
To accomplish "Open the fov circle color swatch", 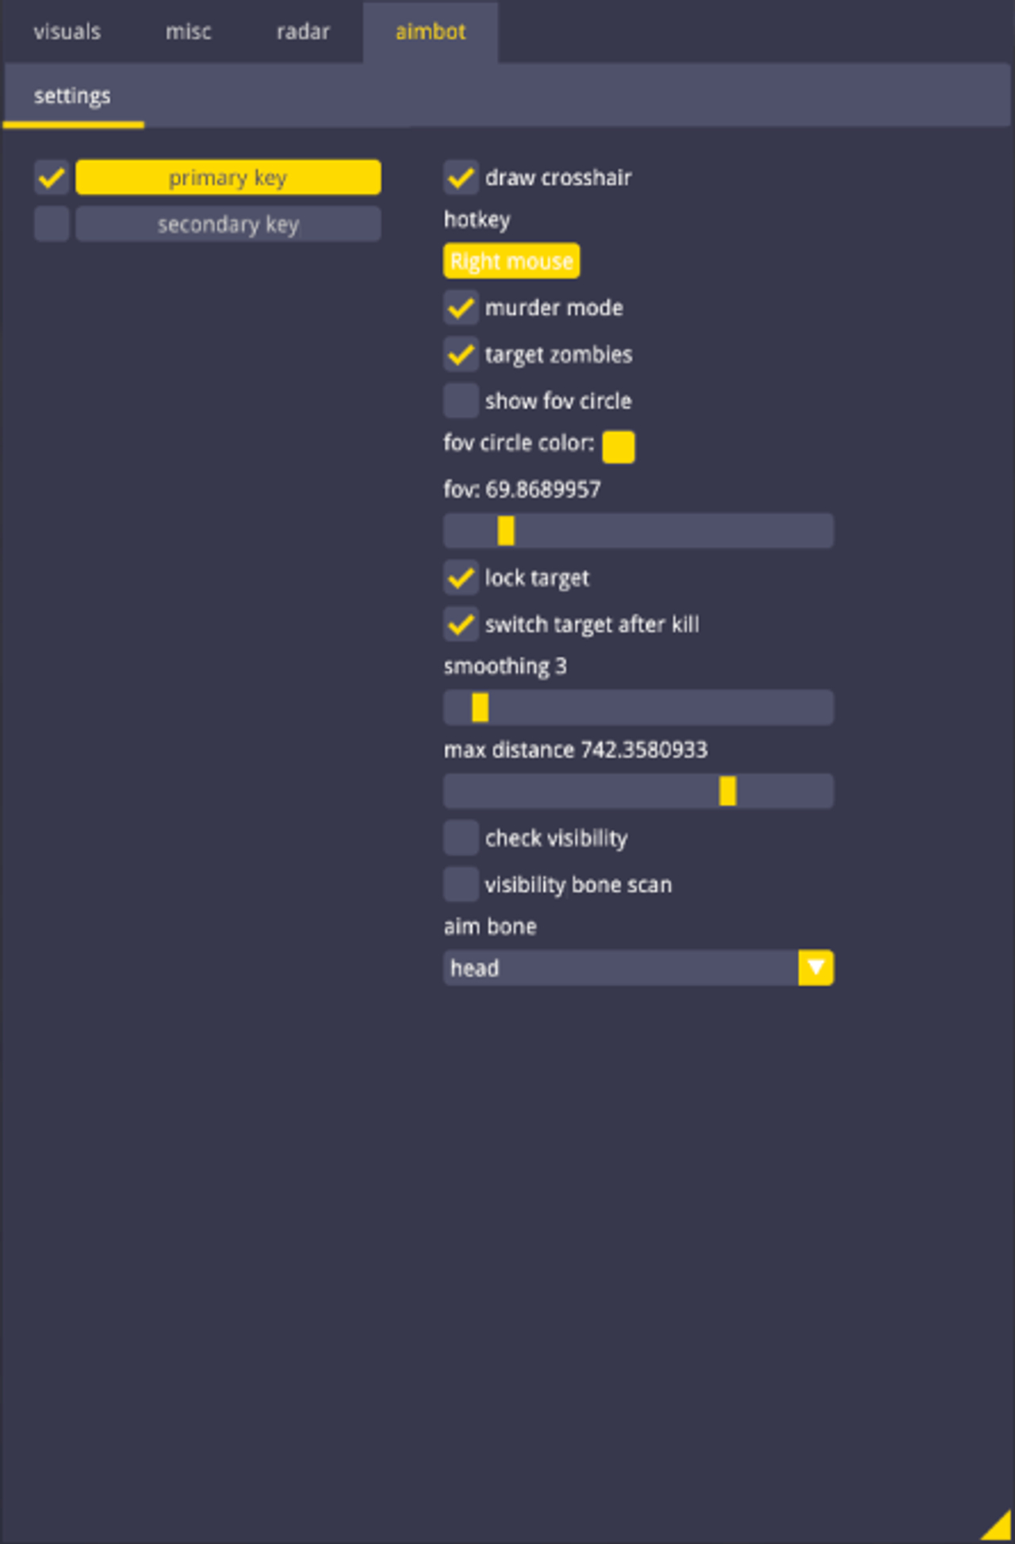I will pos(619,447).
